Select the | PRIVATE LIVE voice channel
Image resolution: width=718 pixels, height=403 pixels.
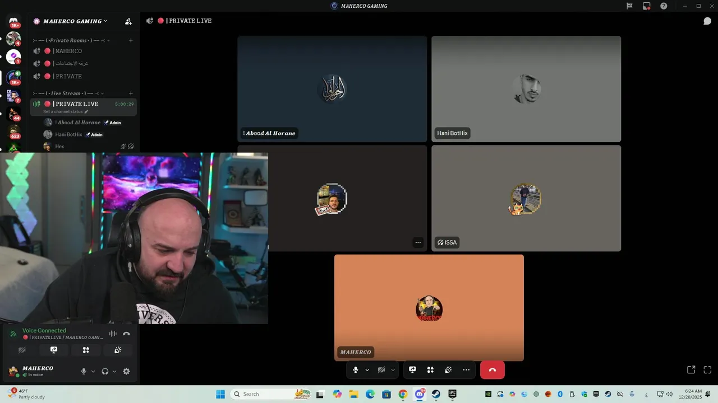[83, 106]
